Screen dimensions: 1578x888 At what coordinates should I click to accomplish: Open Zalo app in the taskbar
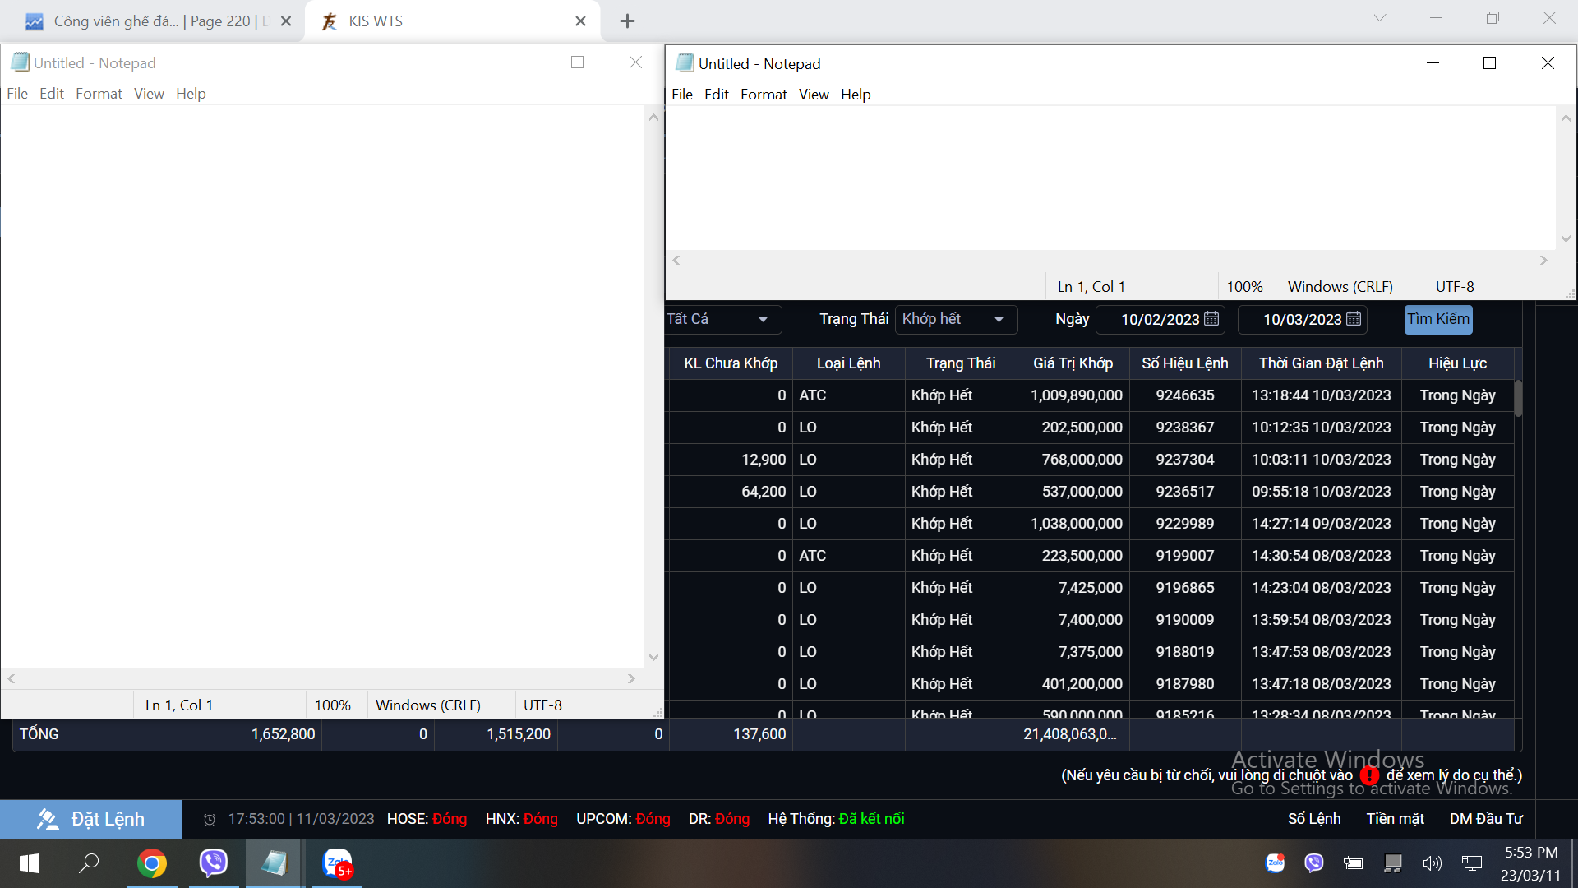click(x=337, y=863)
